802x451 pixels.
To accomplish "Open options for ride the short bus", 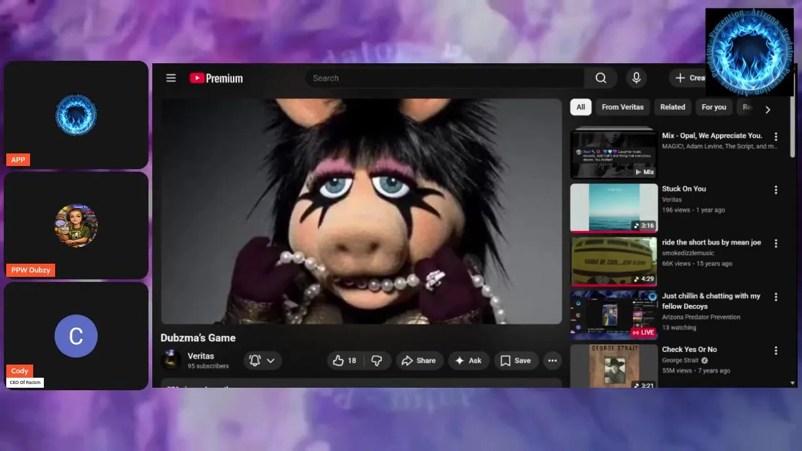I will coord(776,243).
